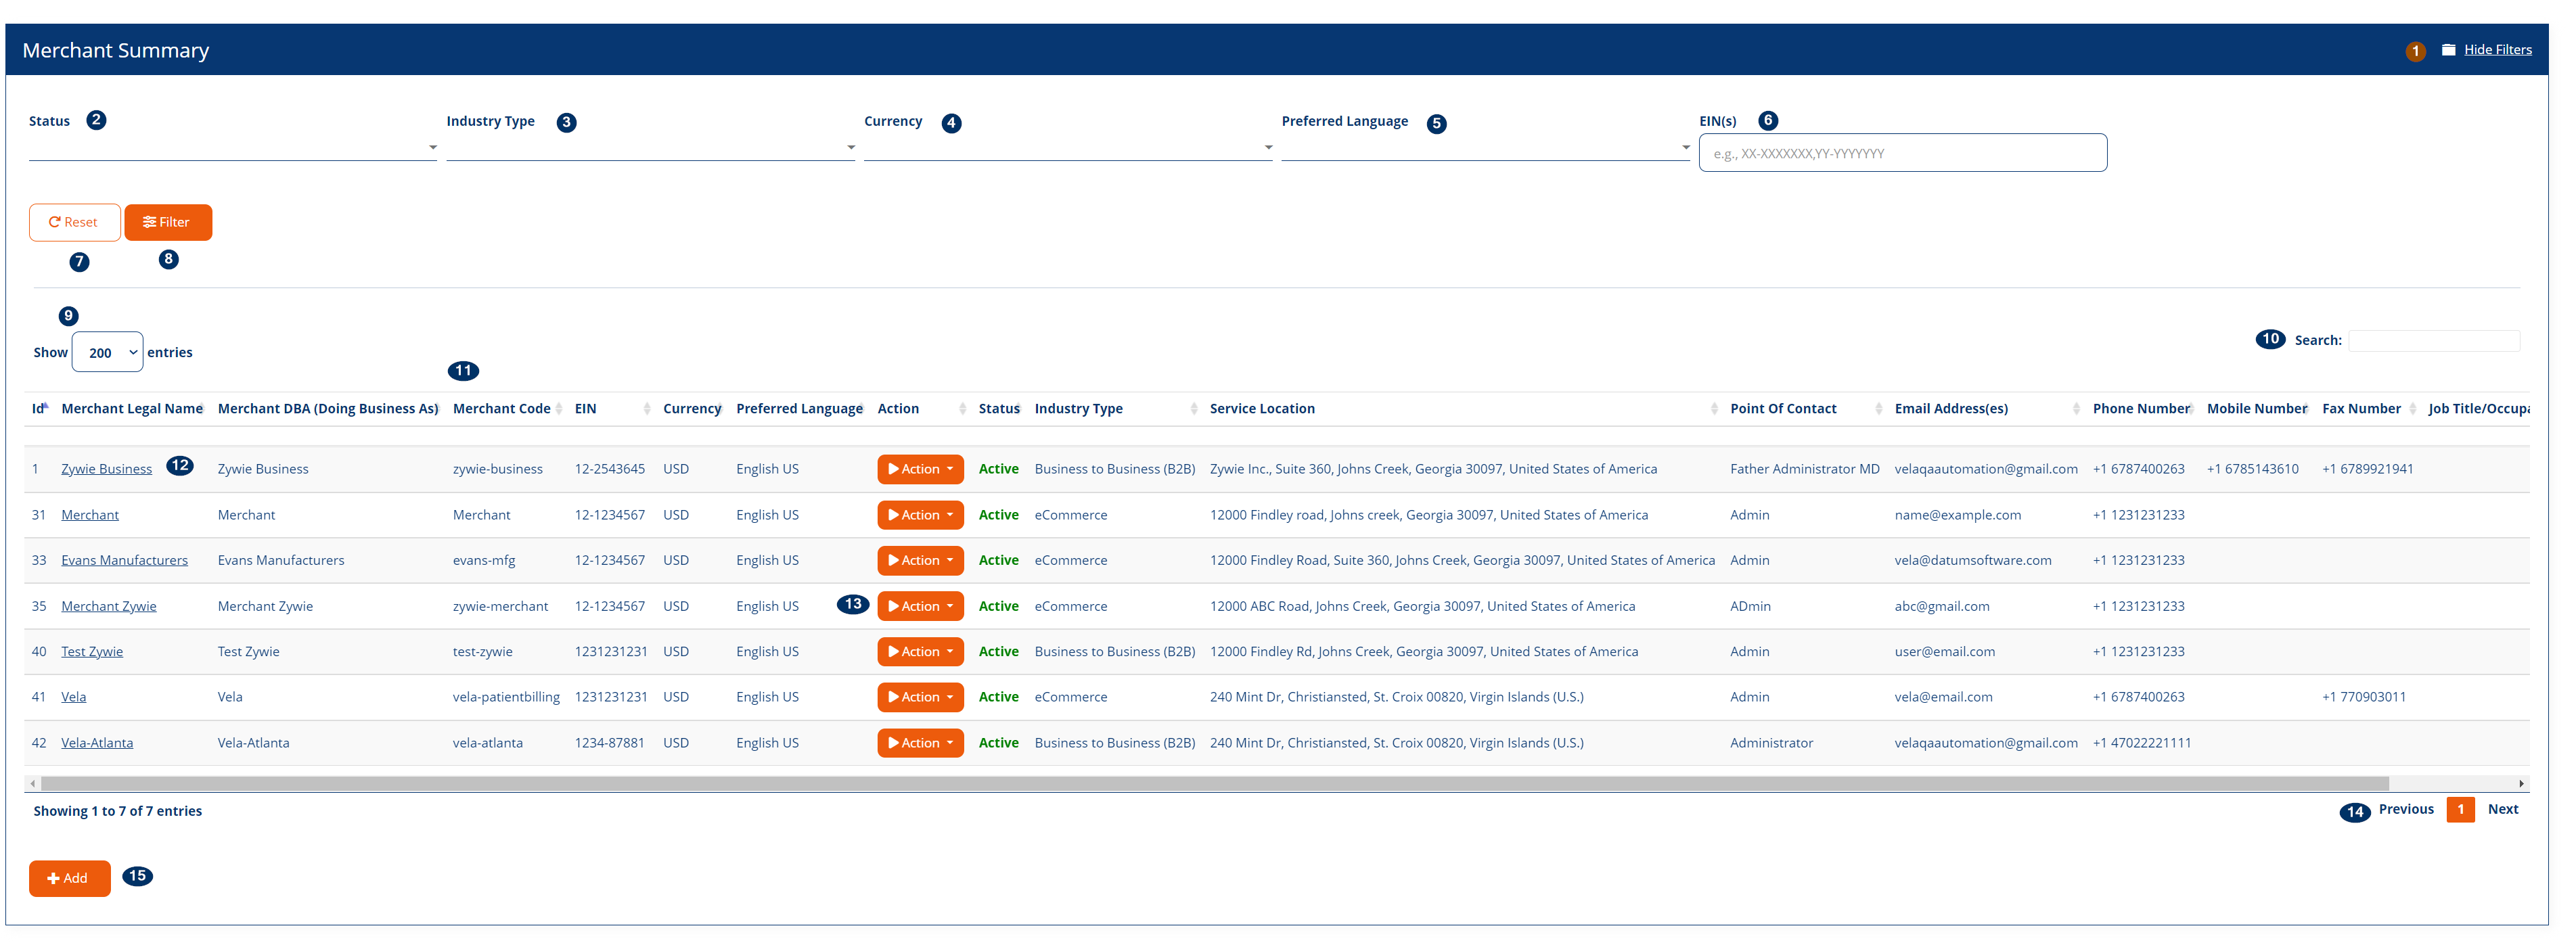The height and width of the screenshot is (945, 2576).
Task: Click the Hide Filters folder icon
Action: point(2448,50)
